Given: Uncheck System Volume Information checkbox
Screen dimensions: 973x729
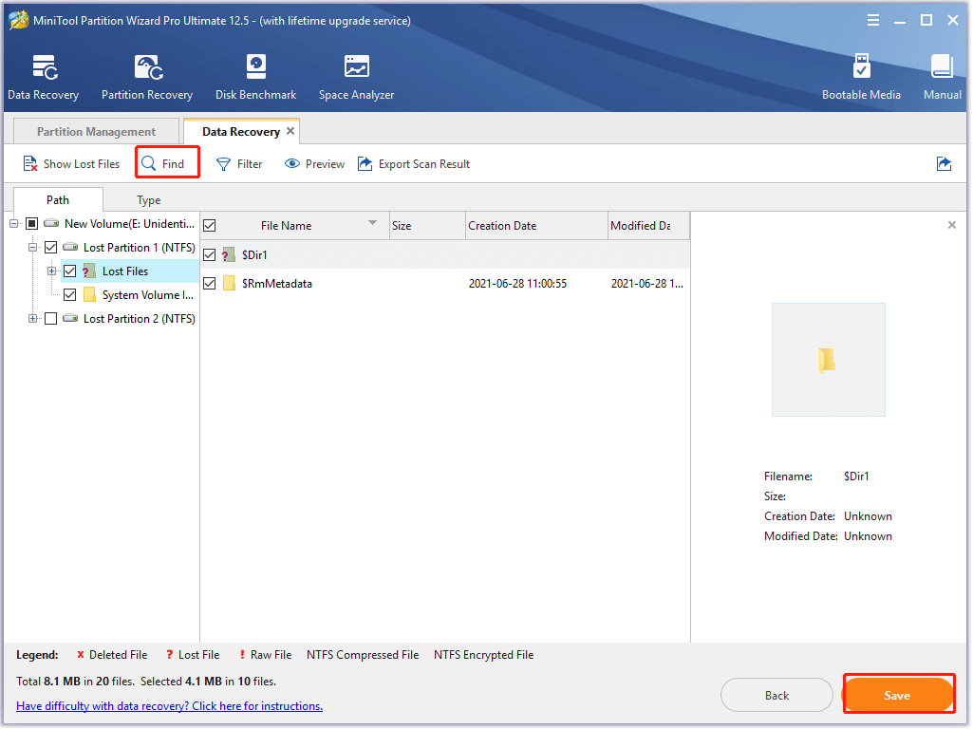Looking at the screenshot, I should 69,294.
